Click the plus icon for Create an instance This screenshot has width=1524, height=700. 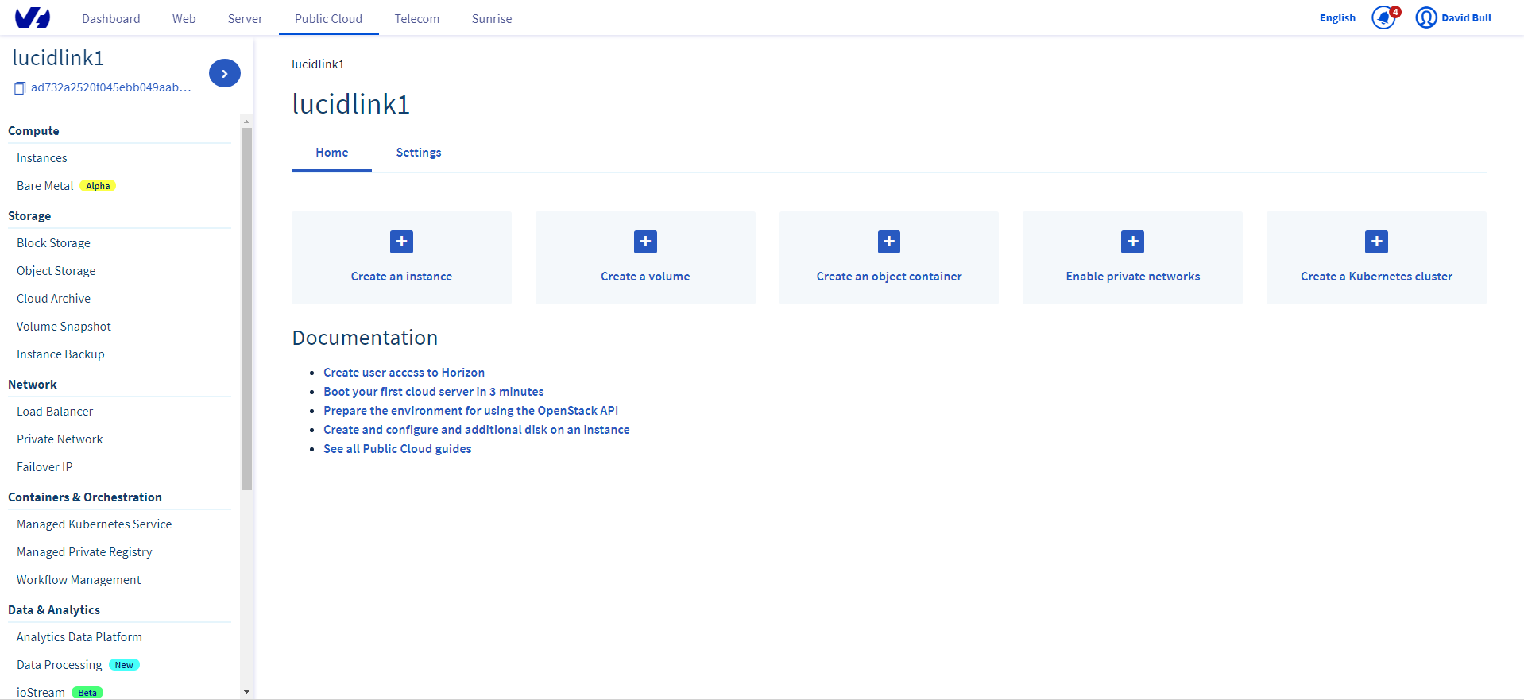(x=401, y=242)
